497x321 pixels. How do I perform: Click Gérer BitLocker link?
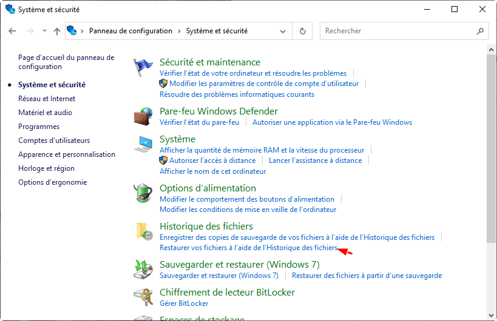[184, 303]
